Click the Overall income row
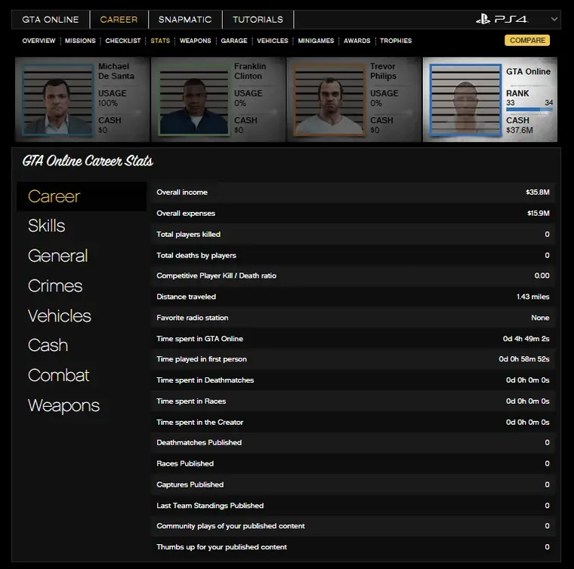 pos(353,192)
